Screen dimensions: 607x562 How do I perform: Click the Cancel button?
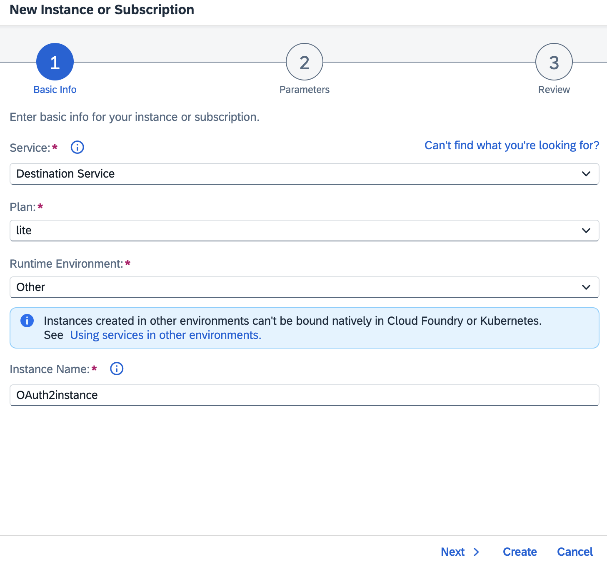tap(575, 552)
